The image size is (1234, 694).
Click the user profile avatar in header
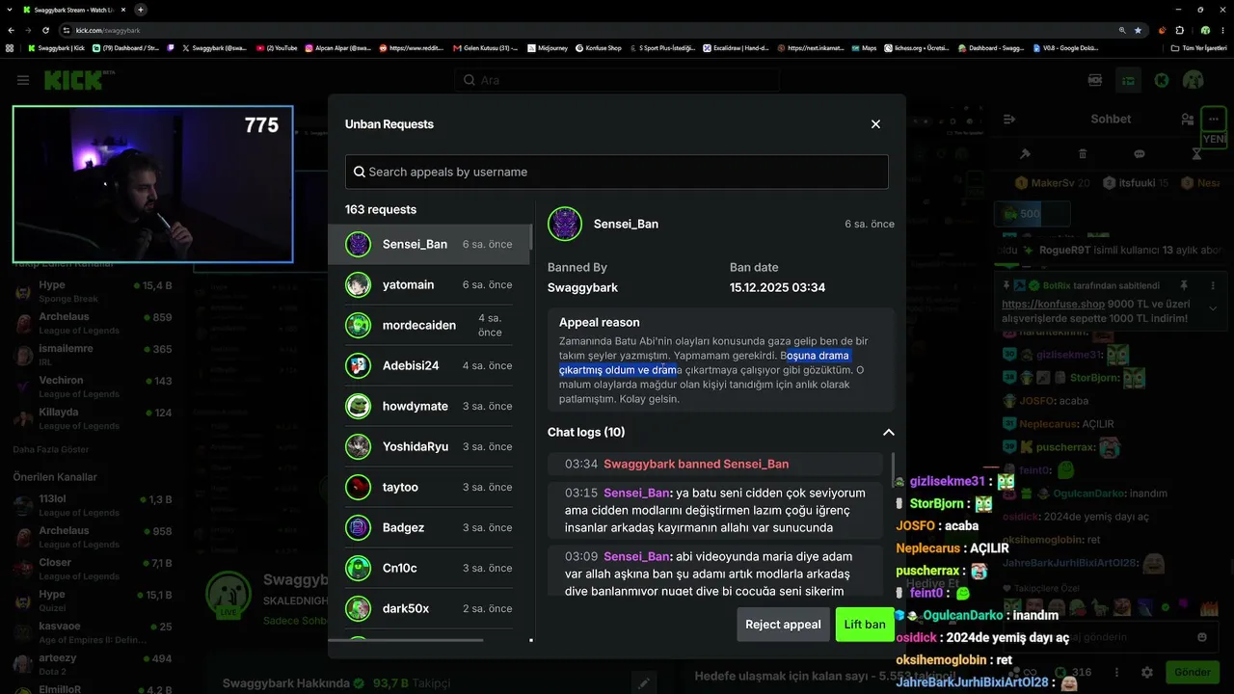1194,80
